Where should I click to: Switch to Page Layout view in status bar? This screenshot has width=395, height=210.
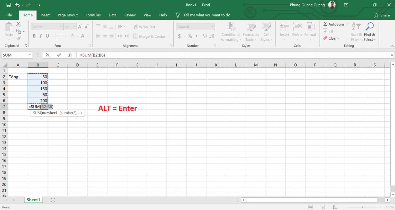click(x=323, y=207)
